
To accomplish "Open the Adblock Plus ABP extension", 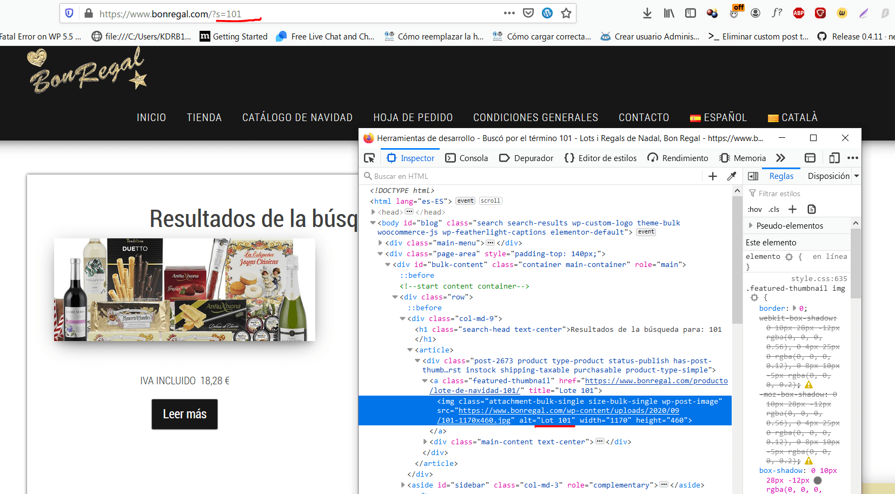I will (799, 14).
